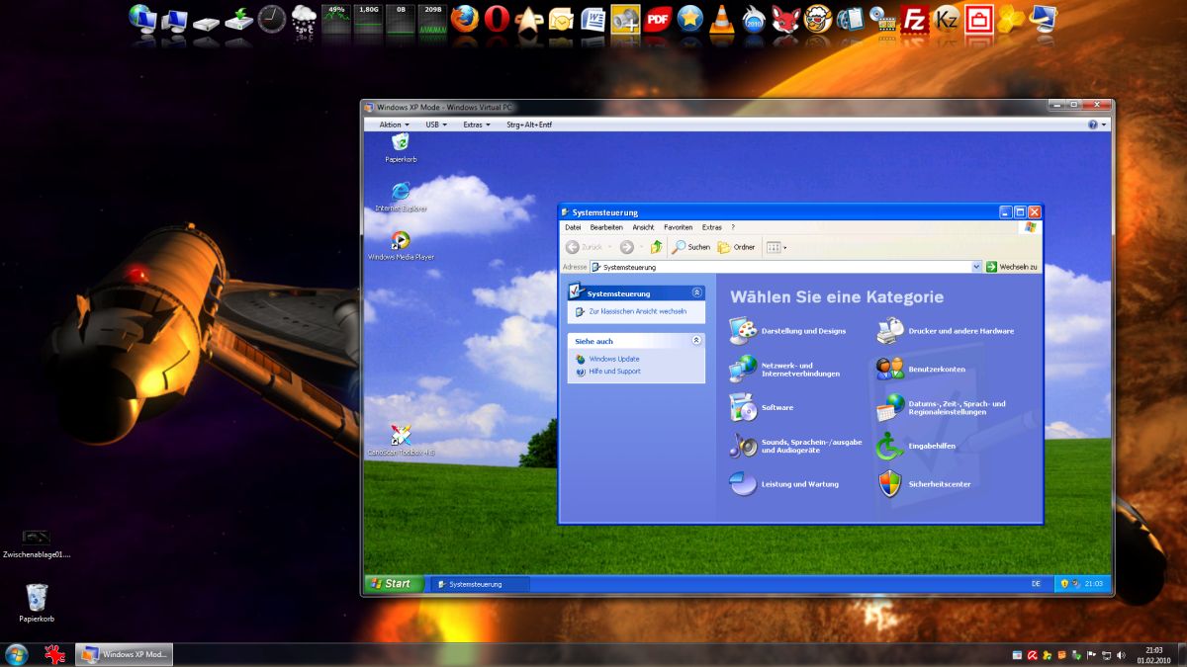Open the Aktion dropdown in Virtual PC
1187x667 pixels.
click(x=394, y=125)
